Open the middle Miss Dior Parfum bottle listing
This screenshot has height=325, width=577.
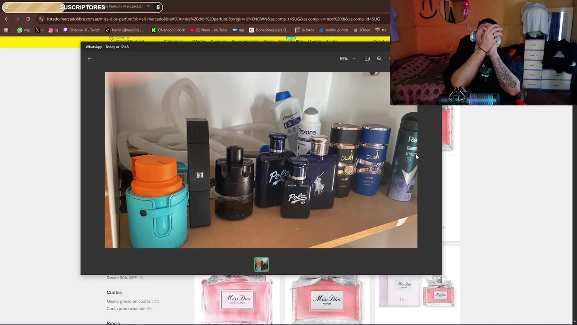coord(327,299)
